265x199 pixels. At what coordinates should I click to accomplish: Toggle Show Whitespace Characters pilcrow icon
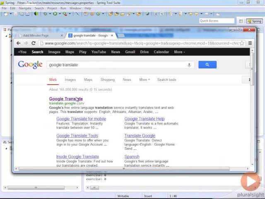tap(162, 14)
